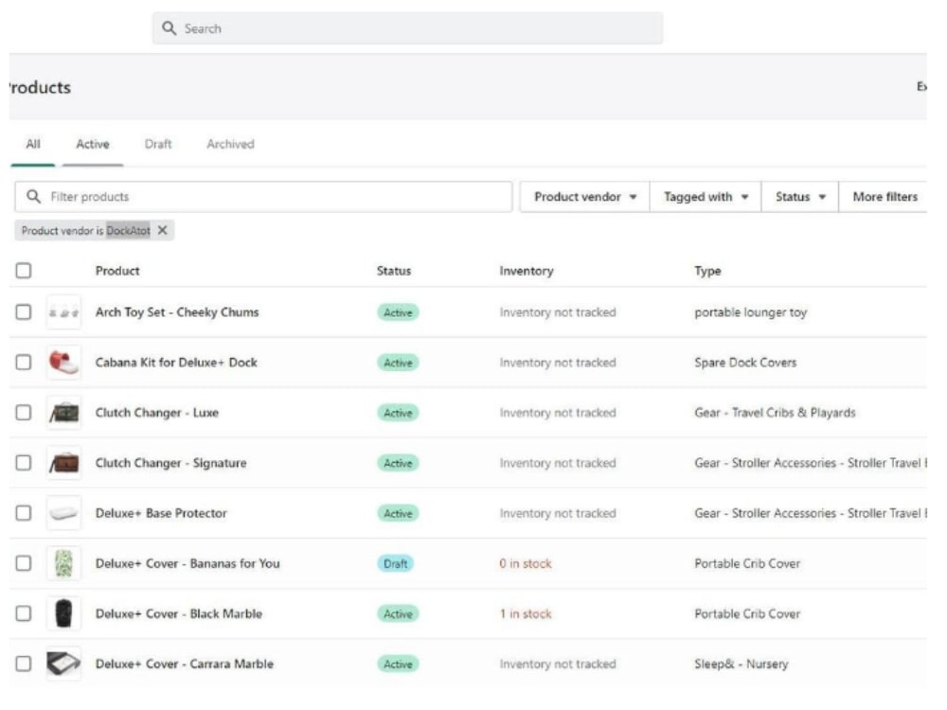Open product Arch Toy Set - Cheeky Chums
This screenshot has width=947, height=710.
(177, 312)
